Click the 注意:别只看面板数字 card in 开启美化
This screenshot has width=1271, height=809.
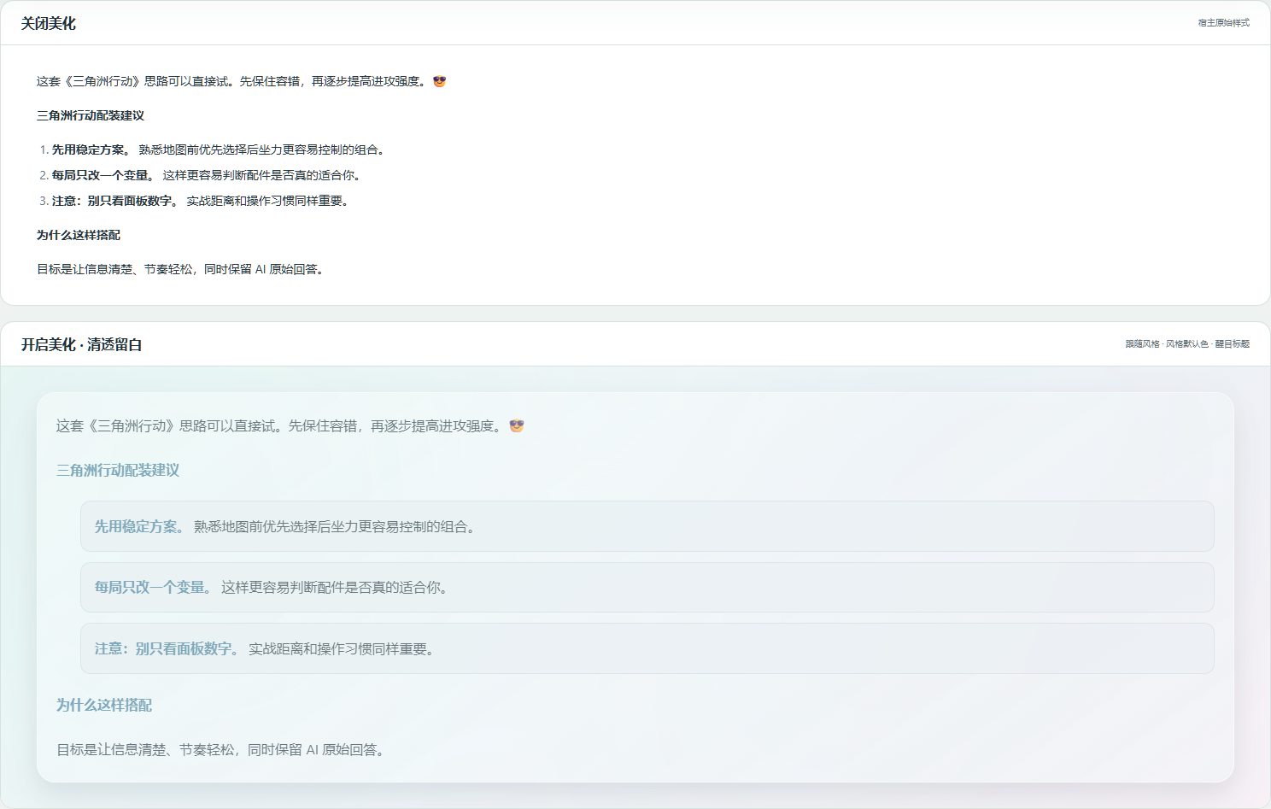click(647, 648)
